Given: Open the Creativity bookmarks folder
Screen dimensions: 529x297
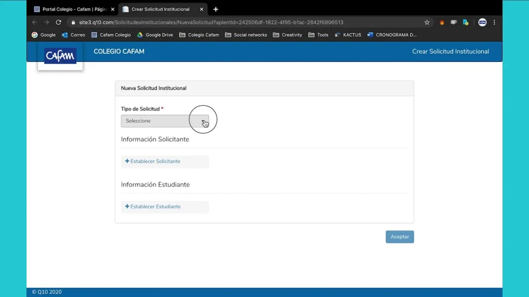Looking at the screenshot, I should coord(287,35).
